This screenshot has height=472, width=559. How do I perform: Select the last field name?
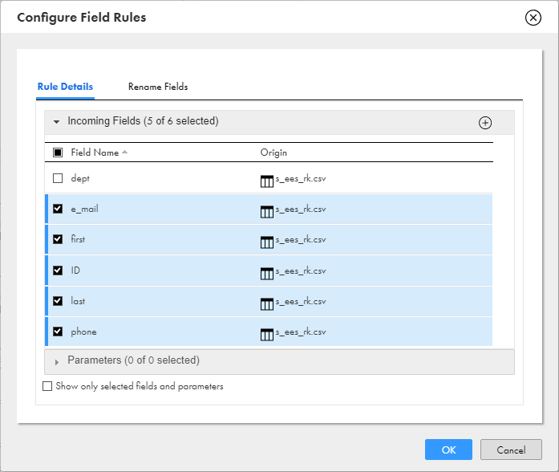pos(78,301)
